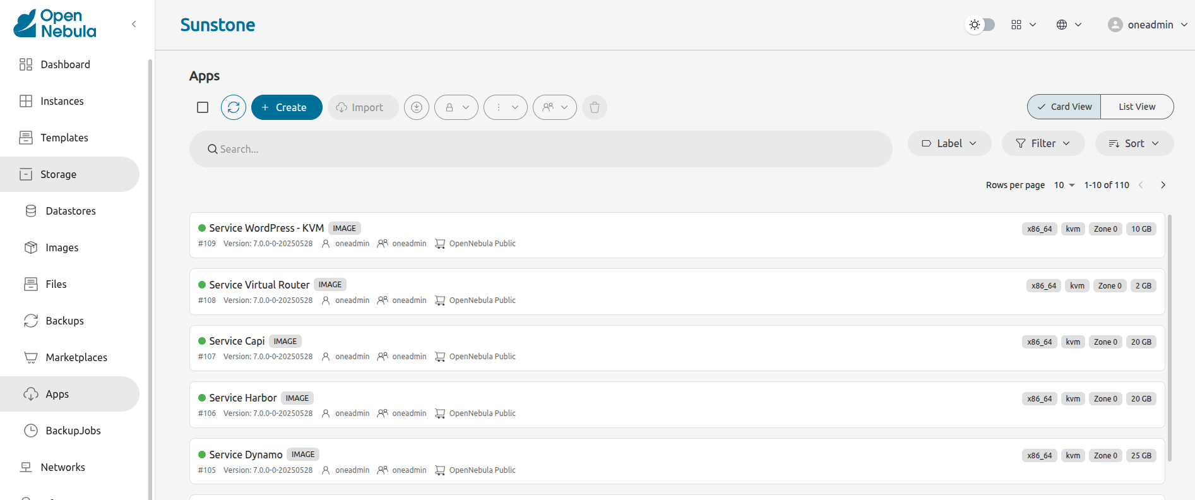The width and height of the screenshot is (1195, 500).
Task: Collapse the sidebar with the arrow icon
Action: tap(134, 24)
